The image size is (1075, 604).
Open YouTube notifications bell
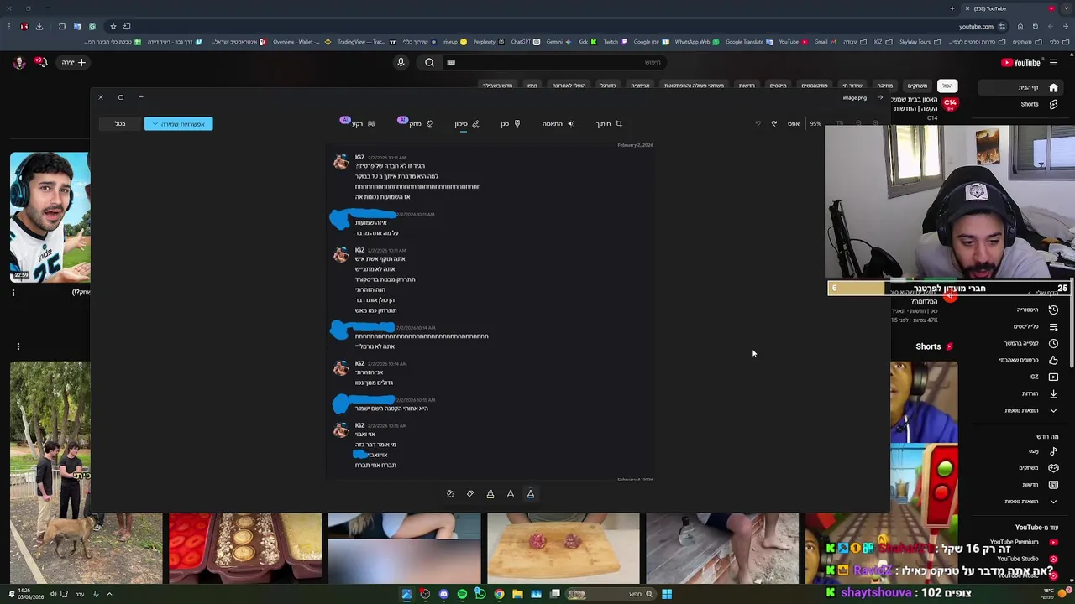tap(40, 62)
